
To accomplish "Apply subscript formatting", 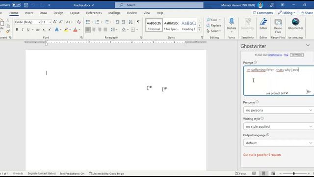I will (44, 29).
